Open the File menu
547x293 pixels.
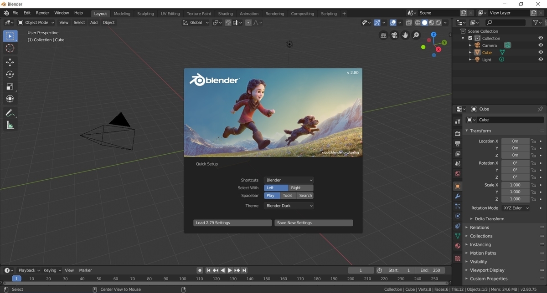coord(15,13)
